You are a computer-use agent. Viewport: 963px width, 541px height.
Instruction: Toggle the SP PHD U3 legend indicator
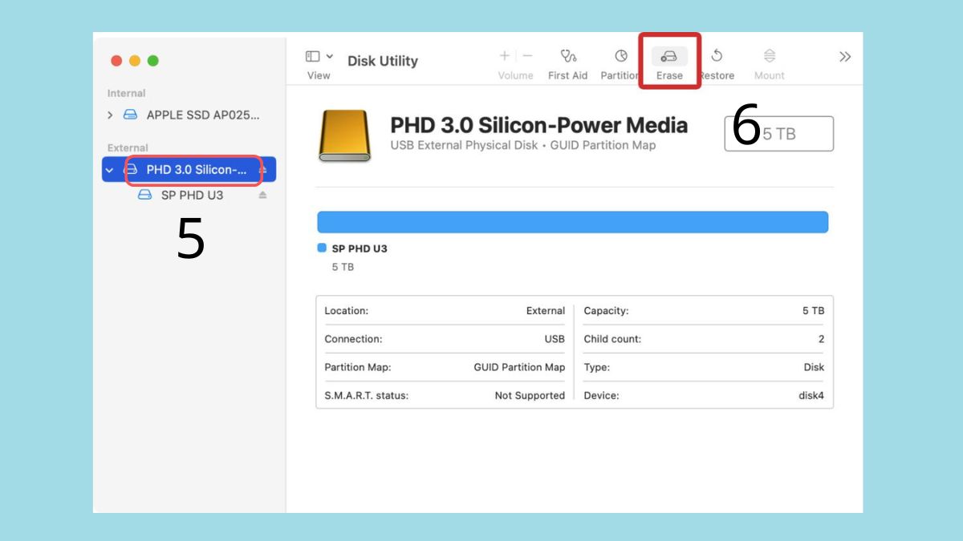[x=323, y=248]
